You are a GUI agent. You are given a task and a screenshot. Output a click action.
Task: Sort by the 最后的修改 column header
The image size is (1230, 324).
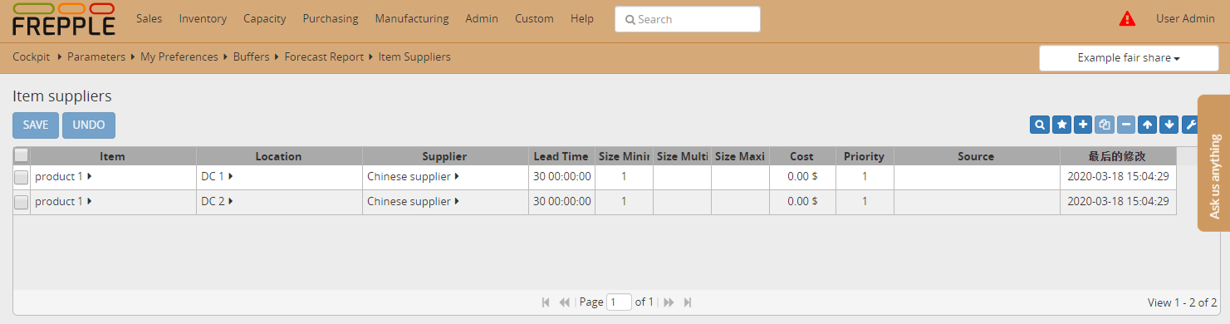[x=1118, y=156]
